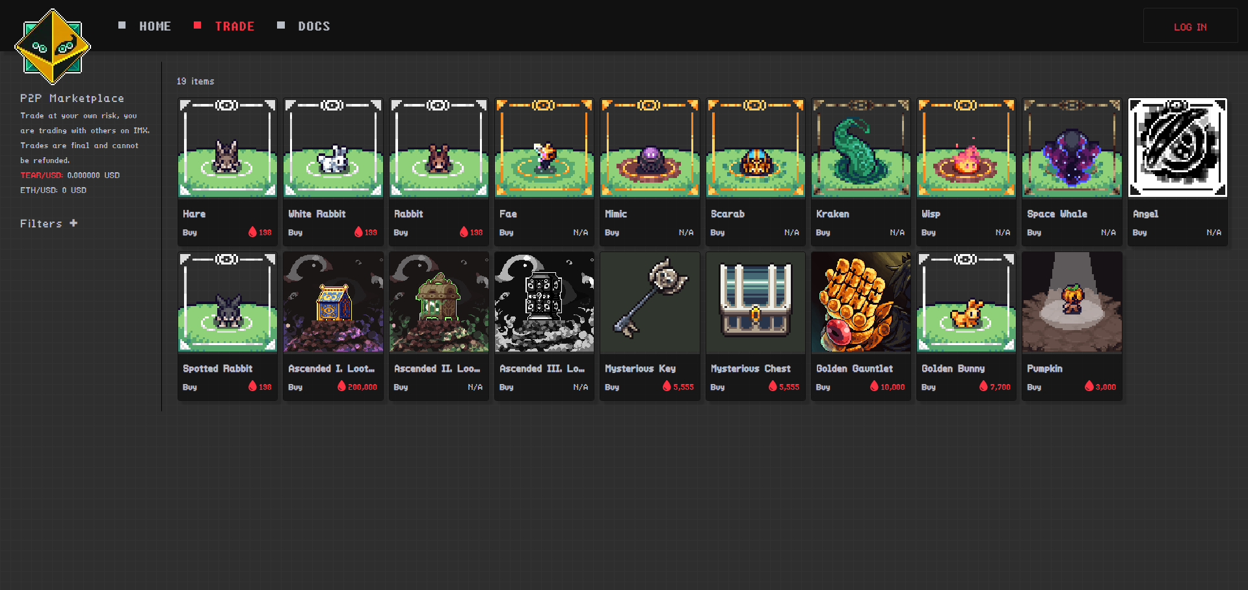Click the Spotted Rabbit 198 price
Screen dimensions: 1248x590
260,387
